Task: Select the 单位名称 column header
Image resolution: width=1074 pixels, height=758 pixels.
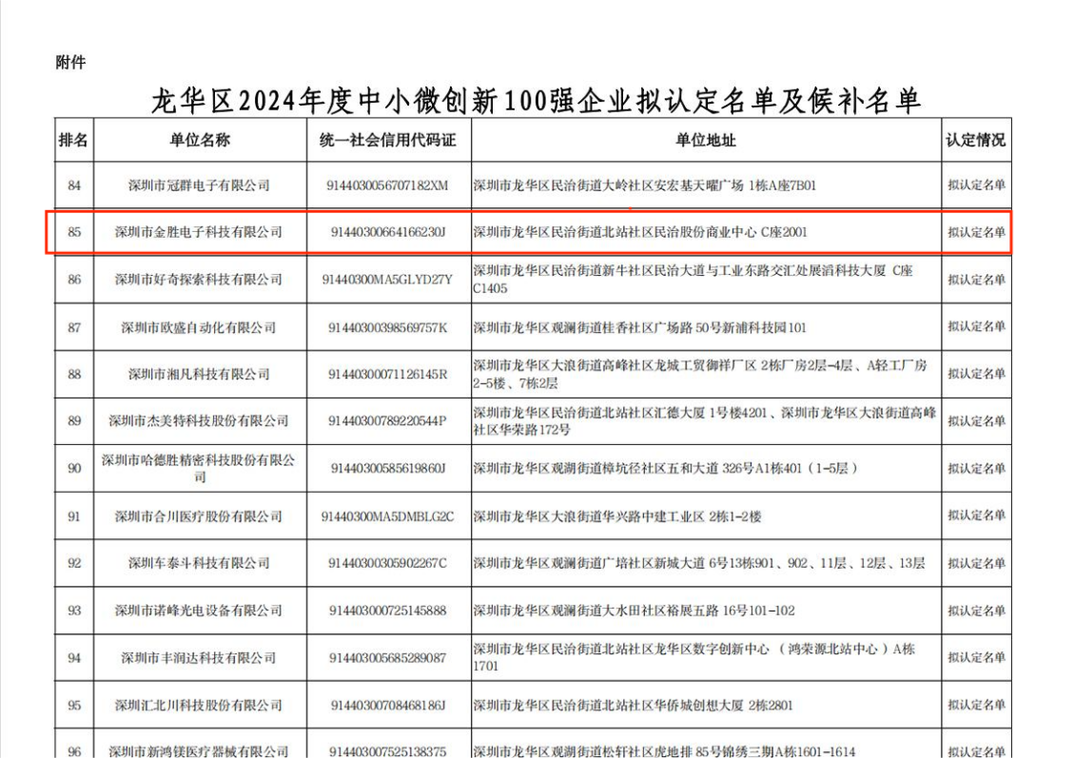Action: point(200,140)
